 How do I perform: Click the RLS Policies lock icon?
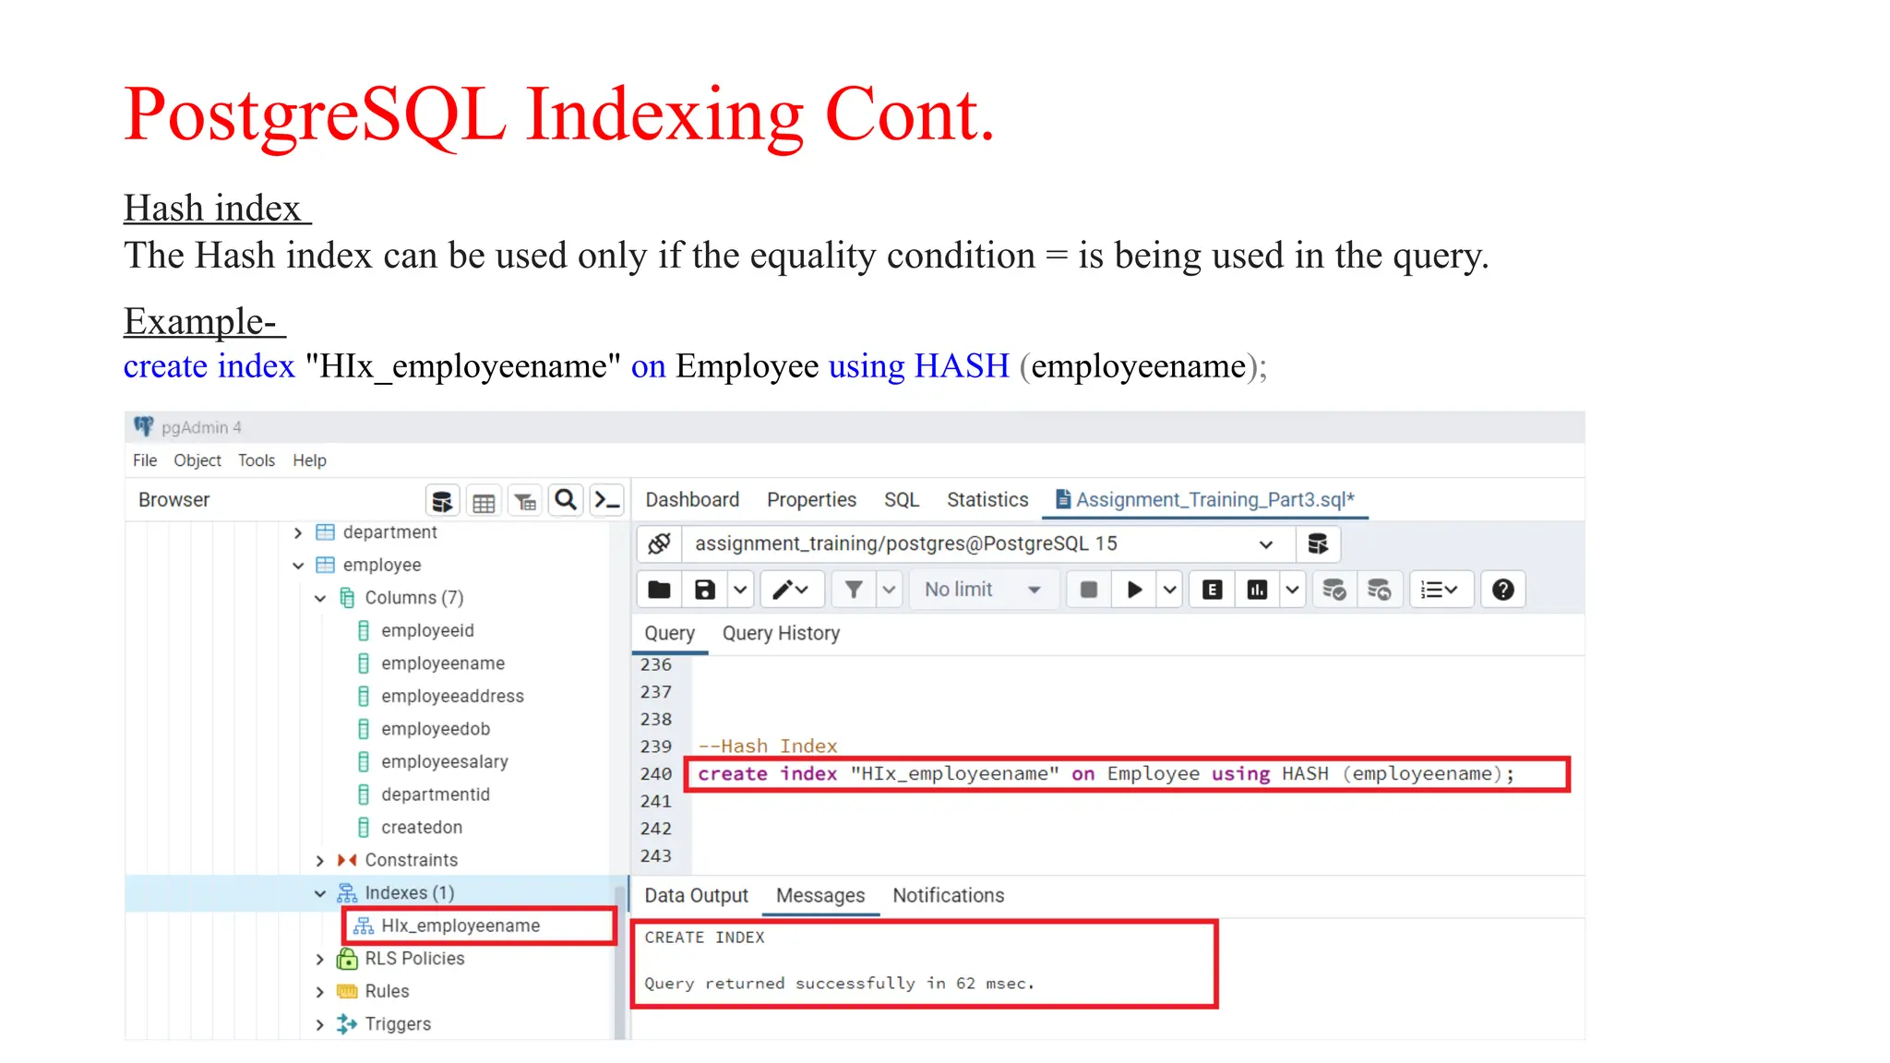347,959
